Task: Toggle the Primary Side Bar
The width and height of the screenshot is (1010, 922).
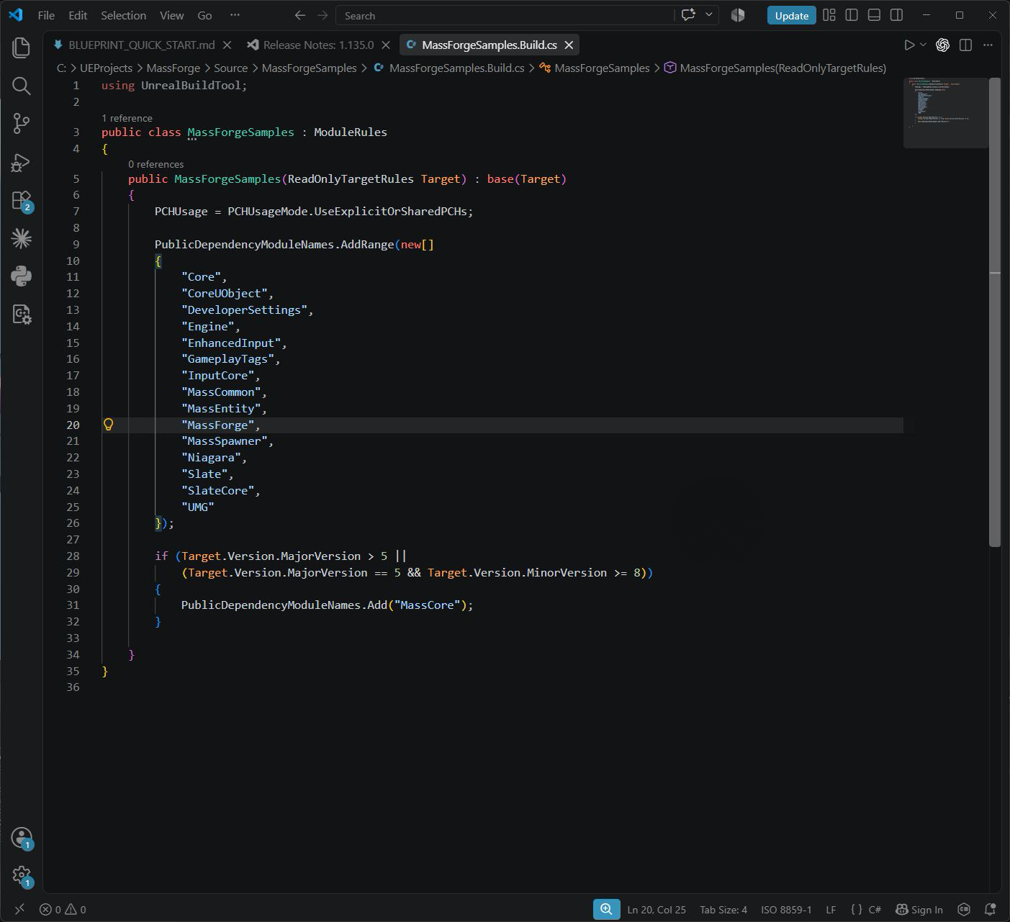Action: pos(852,15)
